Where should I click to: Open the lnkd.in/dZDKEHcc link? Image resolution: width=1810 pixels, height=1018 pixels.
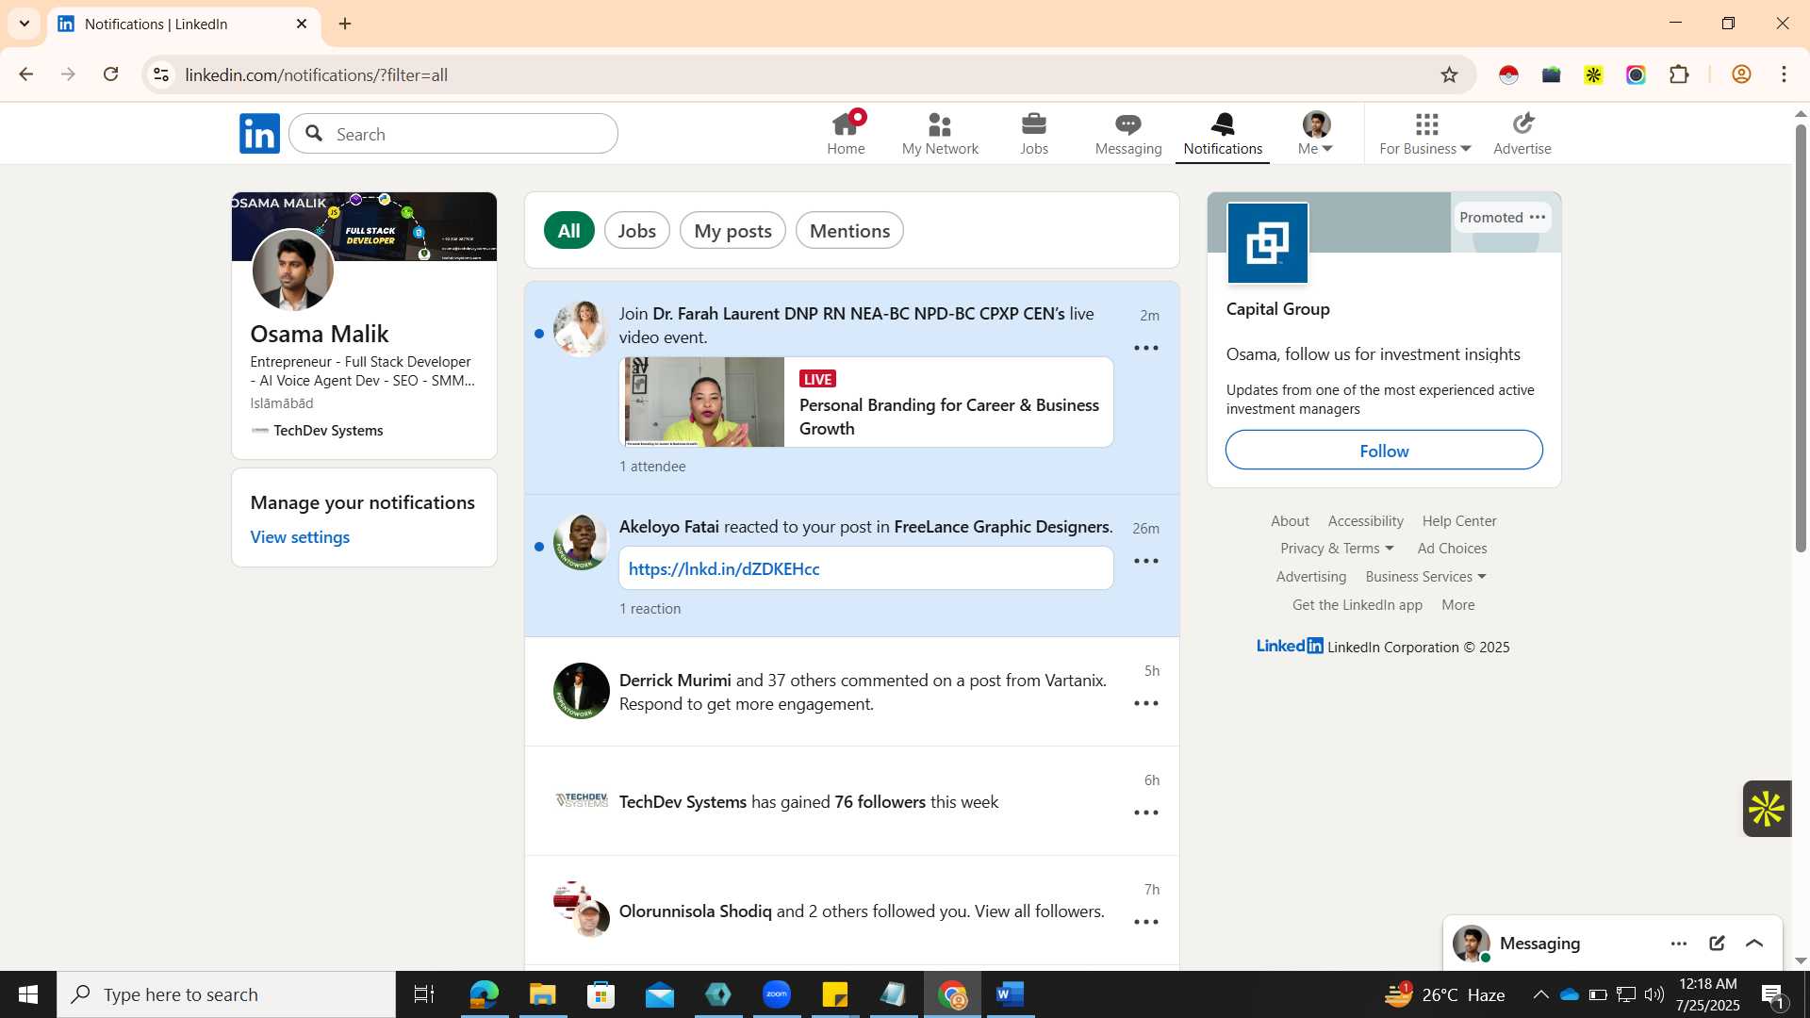[724, 569]
